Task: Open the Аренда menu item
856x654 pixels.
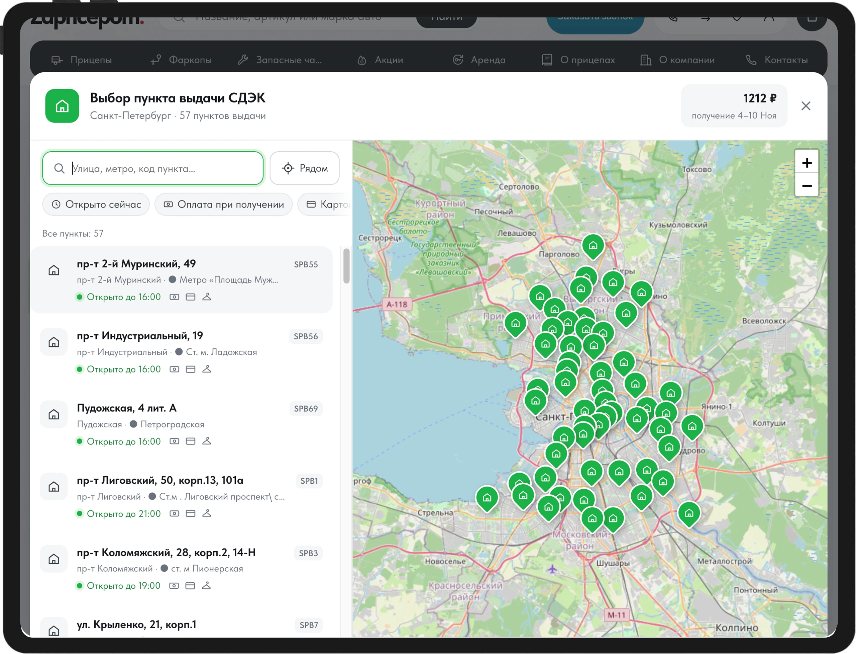Action: 479,60
